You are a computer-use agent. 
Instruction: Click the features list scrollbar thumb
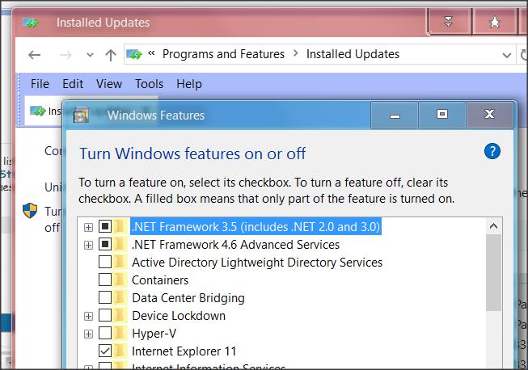point(494,273)
